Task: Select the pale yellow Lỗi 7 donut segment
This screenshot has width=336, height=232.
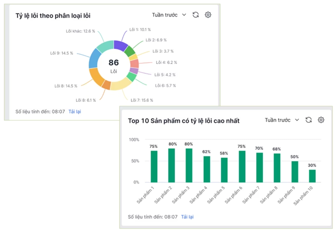Action: point(121,85)
